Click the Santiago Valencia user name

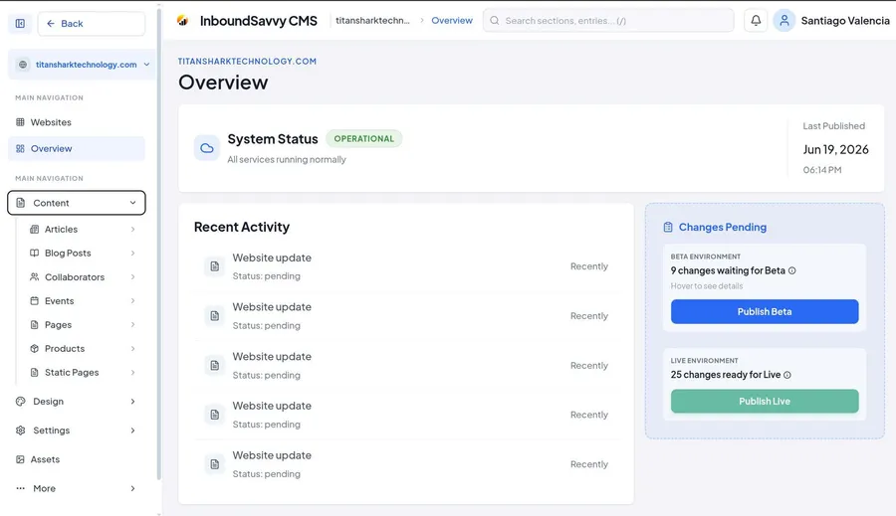845,21
